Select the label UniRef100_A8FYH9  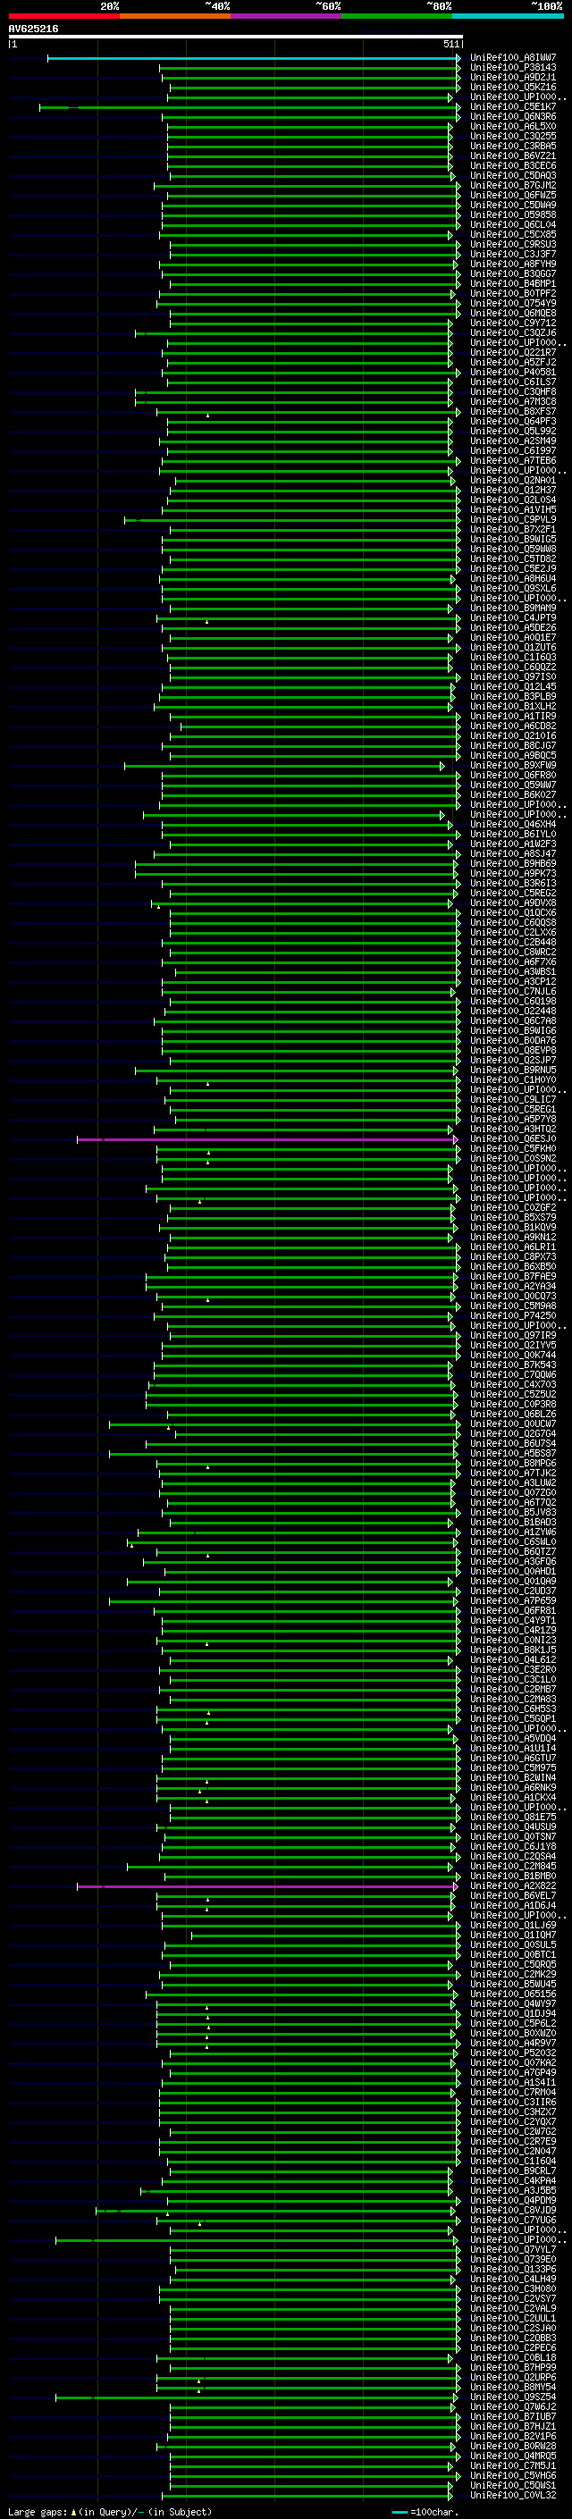tap(513, 264)
